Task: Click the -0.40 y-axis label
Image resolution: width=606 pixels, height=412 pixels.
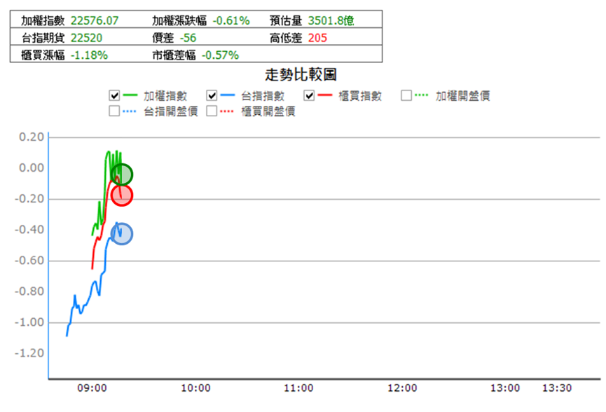Action: [x=29, y=230]
